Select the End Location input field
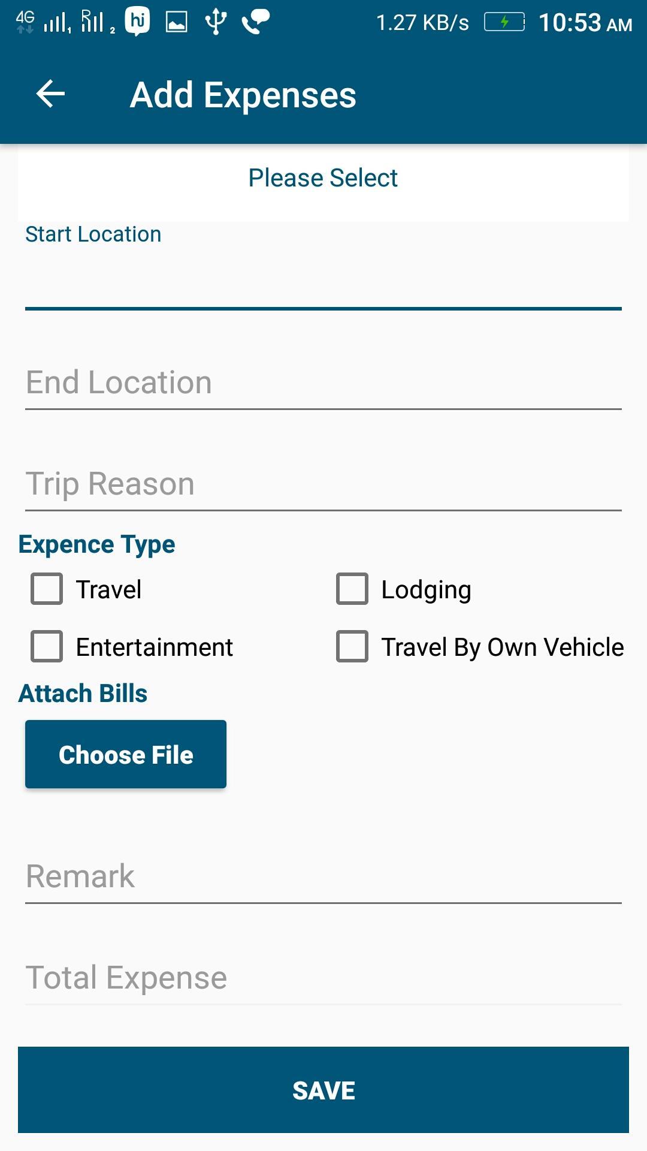The height and width of the screenshot is (1151, 647). coord(323,382)
